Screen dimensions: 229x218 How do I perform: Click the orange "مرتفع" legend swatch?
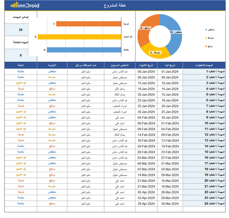[206, 46]
